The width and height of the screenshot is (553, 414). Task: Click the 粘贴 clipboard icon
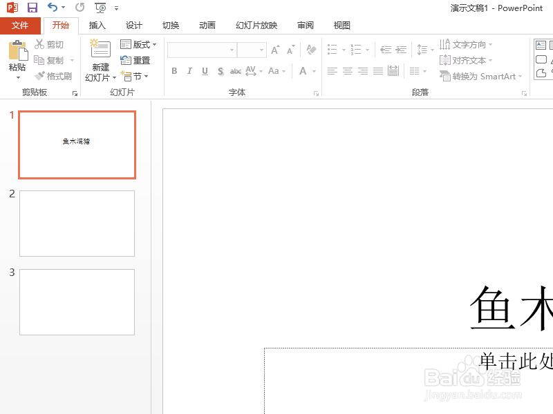click(x=18, y=51)
